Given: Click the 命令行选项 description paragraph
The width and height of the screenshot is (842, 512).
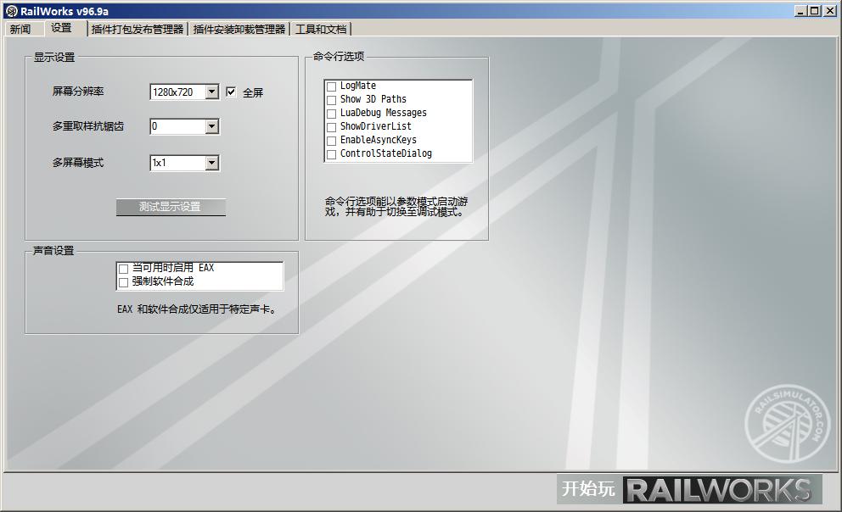Looking at the screenshot, I should click(x=396, y=206).
